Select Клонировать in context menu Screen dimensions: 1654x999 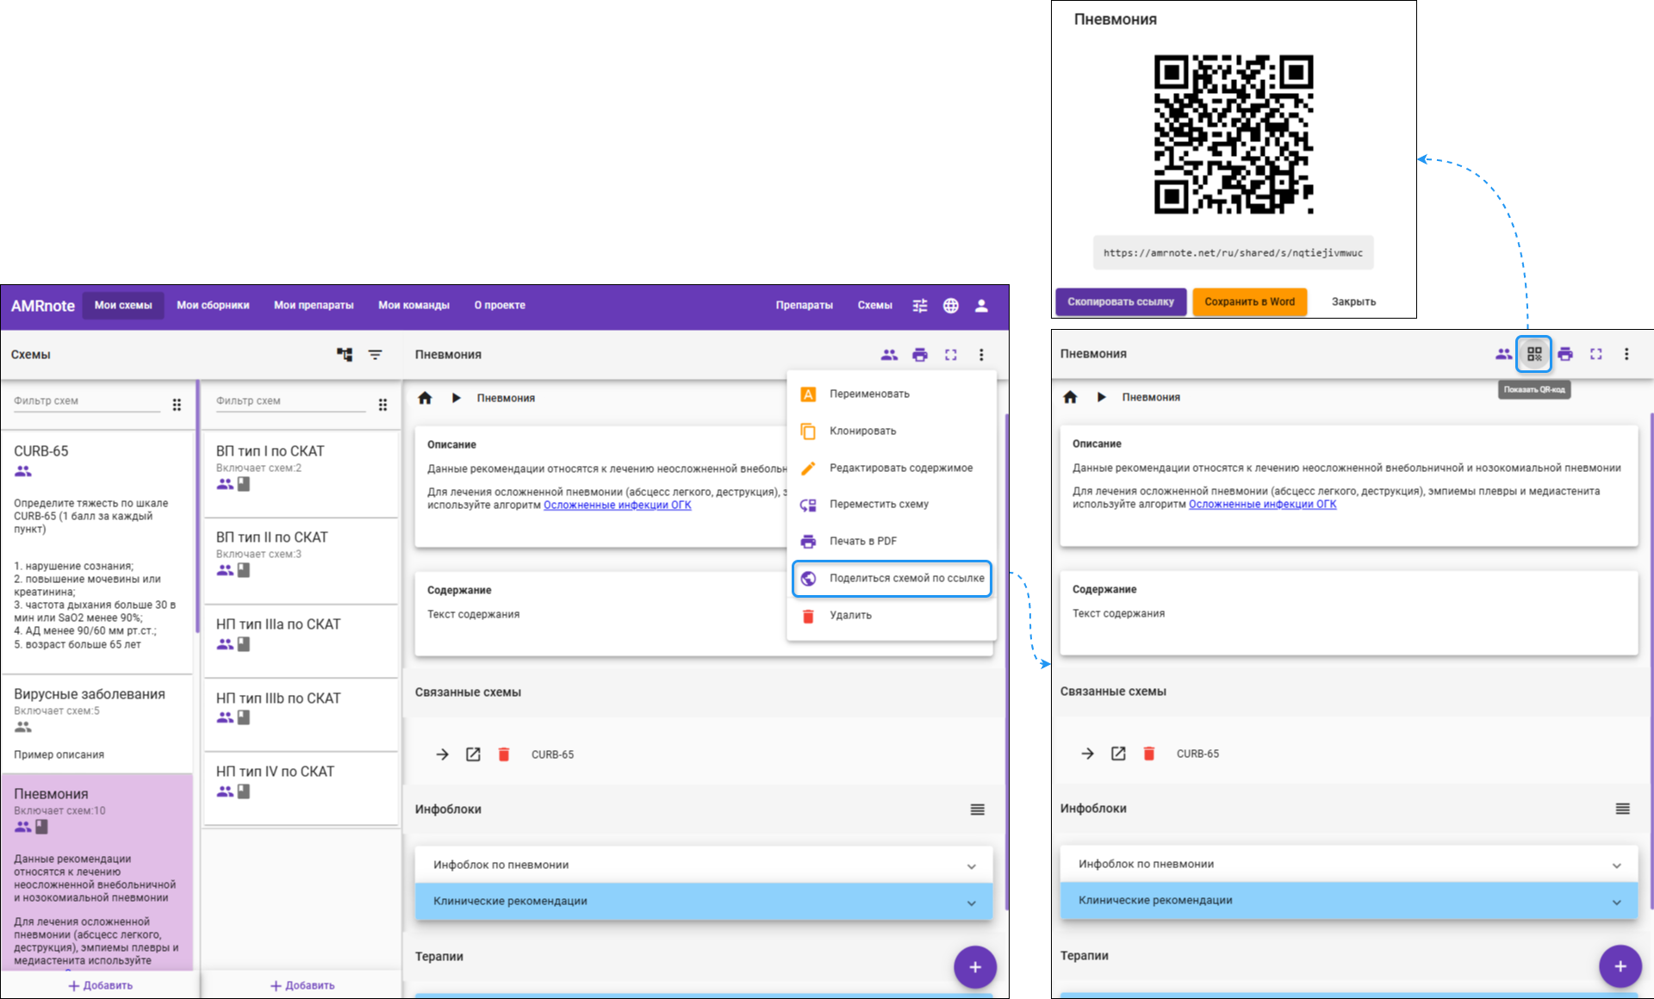[892, 431]
